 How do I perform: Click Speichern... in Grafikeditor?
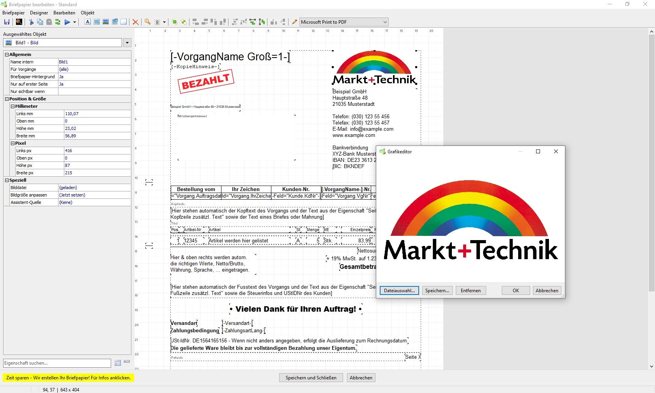point(437,291)
